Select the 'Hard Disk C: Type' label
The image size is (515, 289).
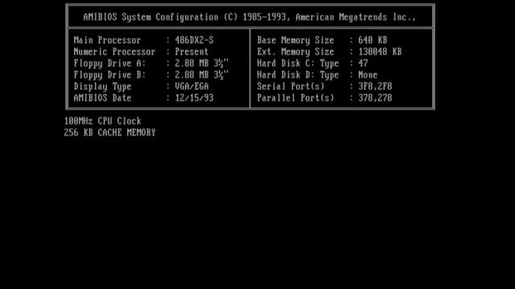(x=298, y=63)
